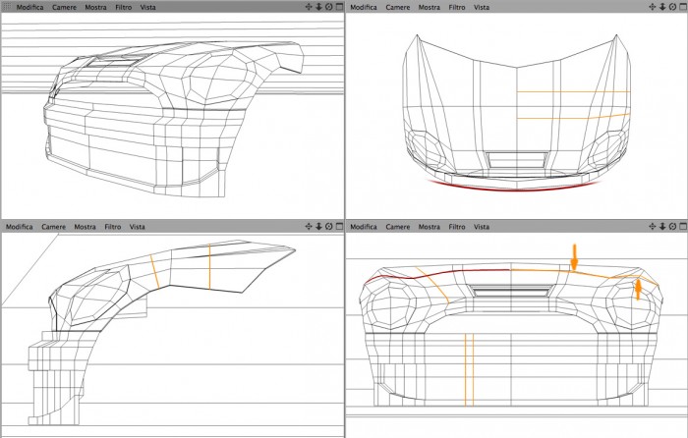
Task: Click the zoom arrow icon in perspective viewport
Action: click(x=319, y=7)
